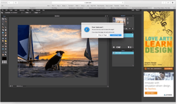Open the Image menu
This screenshot has width=177, height=105.
11,10
